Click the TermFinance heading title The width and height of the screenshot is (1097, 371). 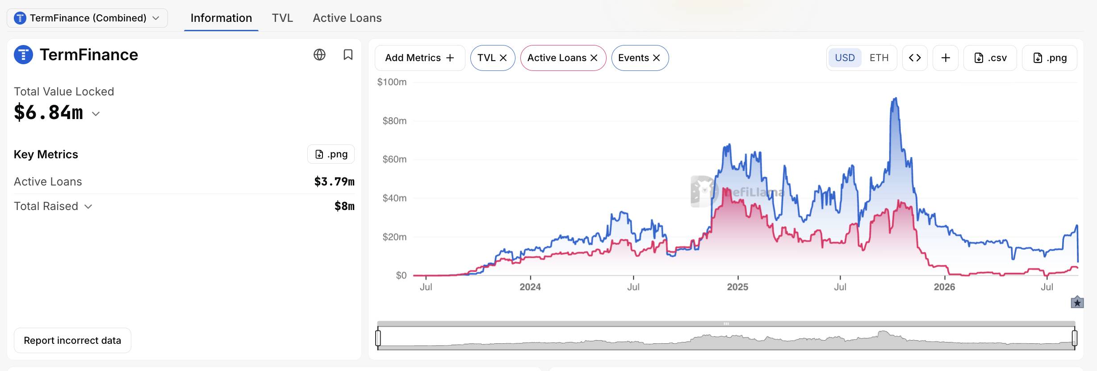click(89, 55)
